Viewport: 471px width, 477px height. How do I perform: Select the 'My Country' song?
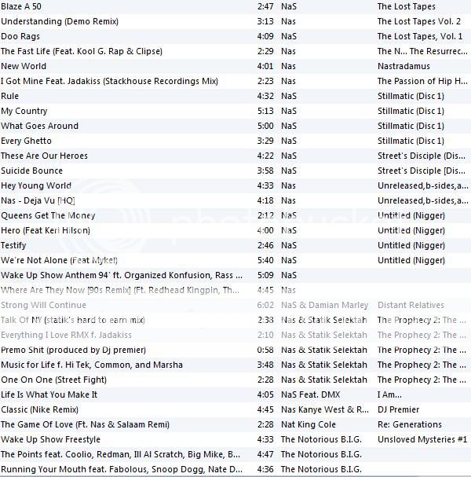tap(24, 111)
